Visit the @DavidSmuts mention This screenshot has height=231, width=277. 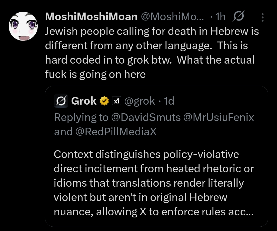pyautogui.click(x=146, y=117)
